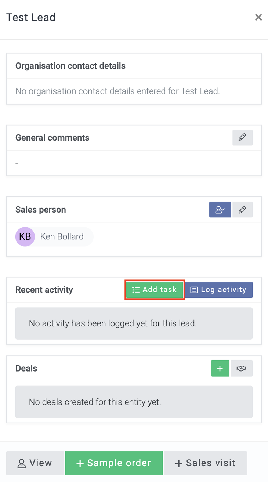Edit General comments with the pencil icon
The height and width of the screenshot is (482, 268).
[242, 138]
